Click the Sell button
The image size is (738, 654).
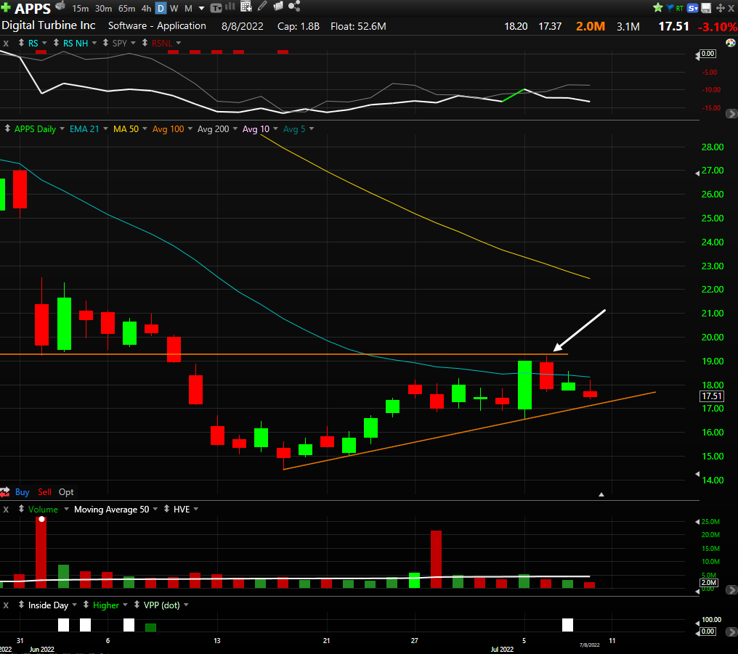coord(45,492)
